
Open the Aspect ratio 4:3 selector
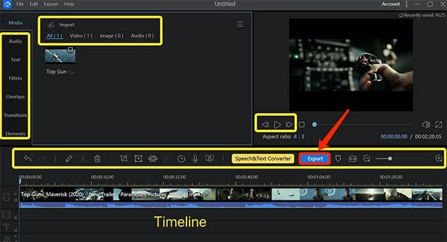point(299,137)
